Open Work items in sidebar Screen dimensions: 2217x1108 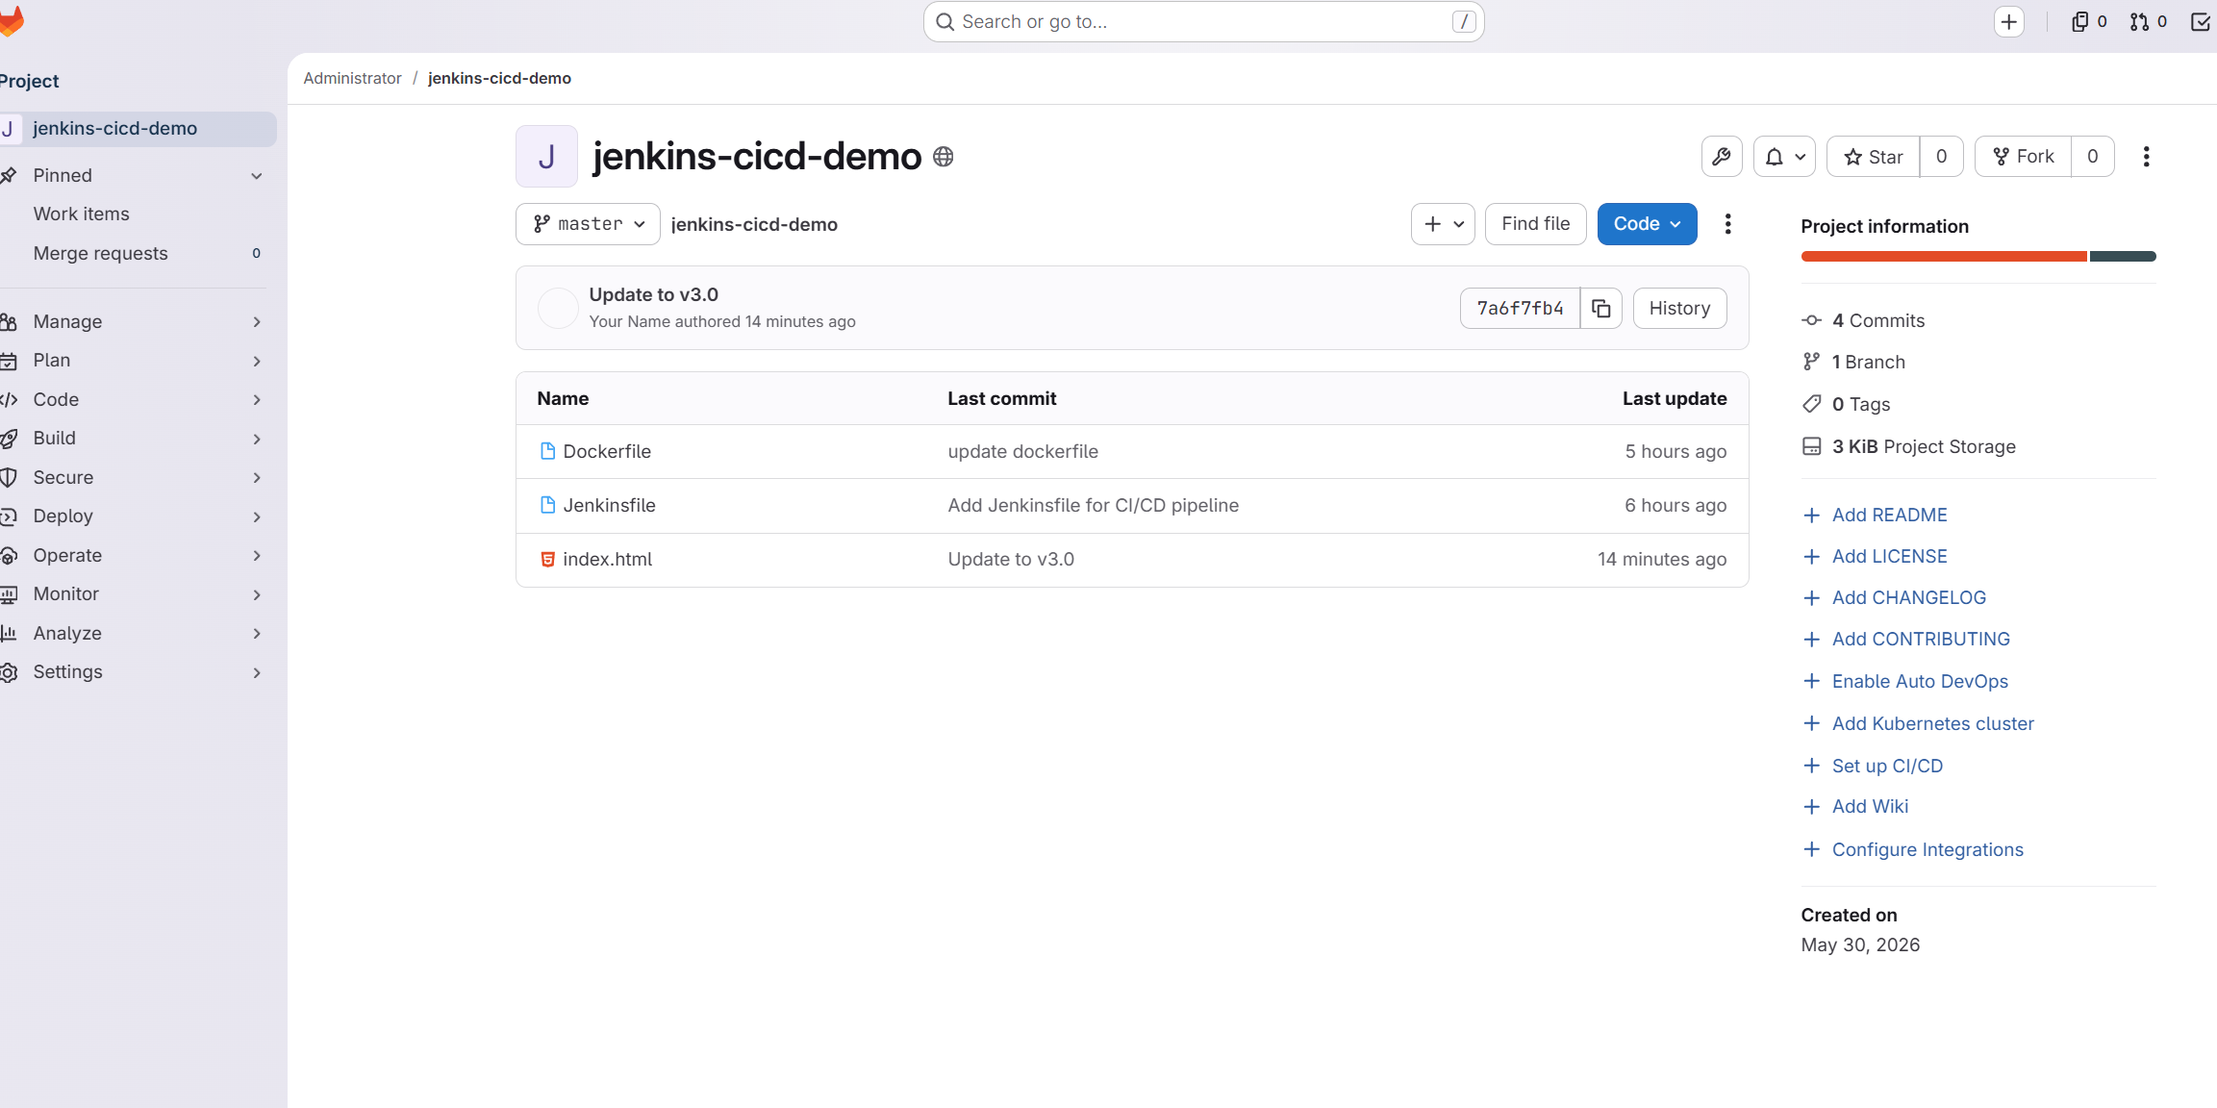click(133, 214)
